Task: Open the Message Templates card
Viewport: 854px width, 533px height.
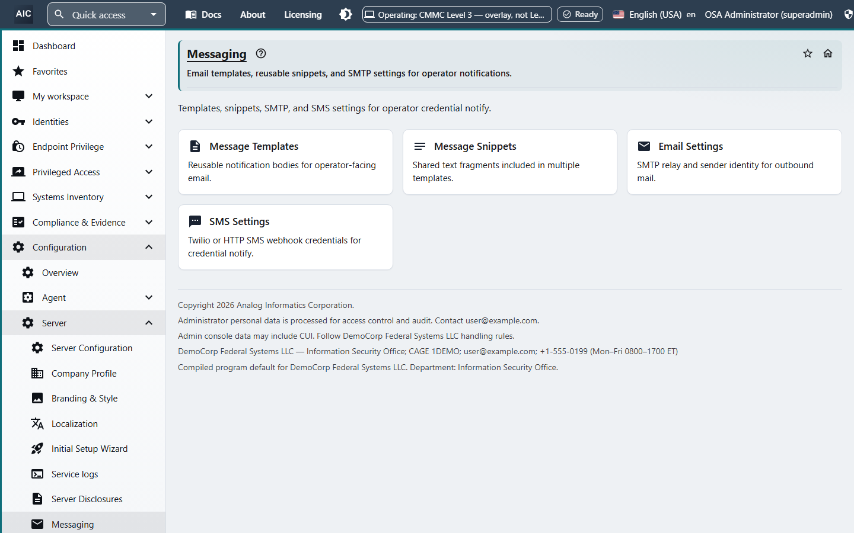Action: click(x=285, y=162)
